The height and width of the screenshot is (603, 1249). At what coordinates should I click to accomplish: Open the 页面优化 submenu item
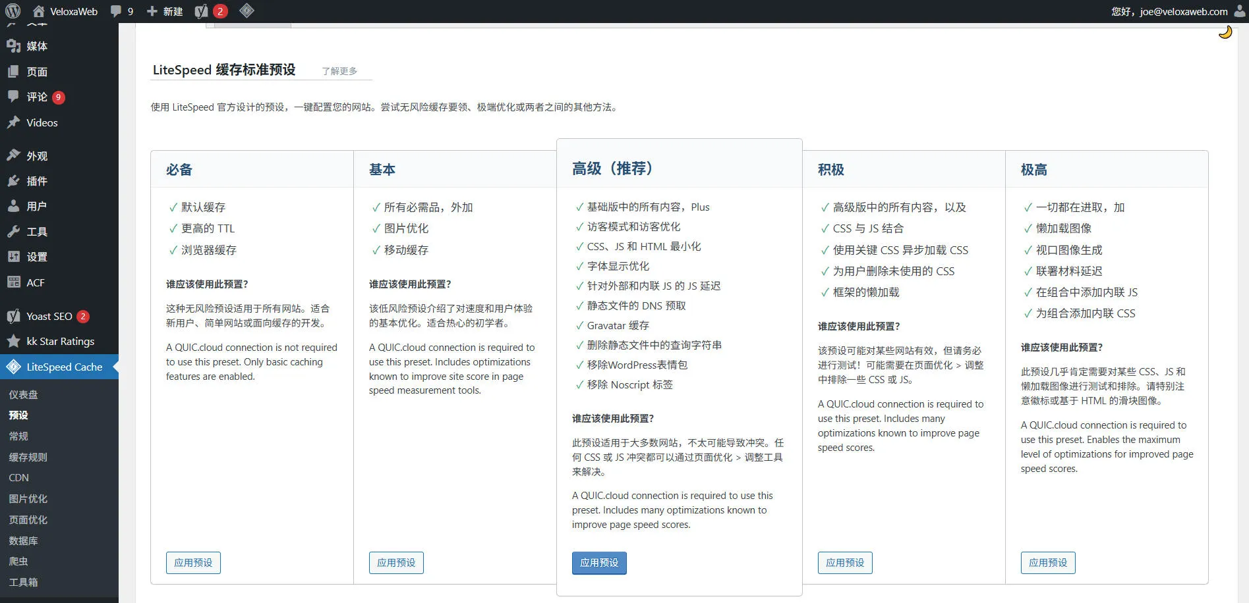28,519
